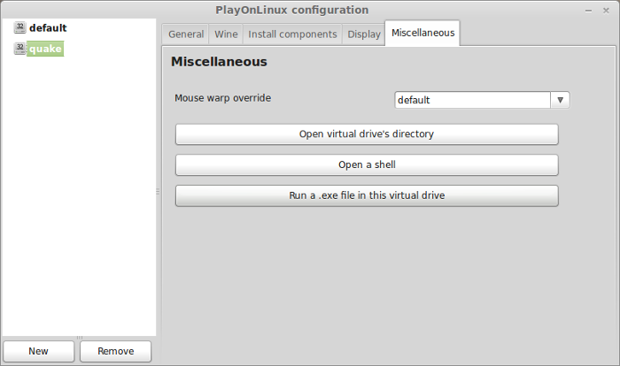Expand the Mouse warp override dropdown arrow
Viewport: 620px width, 366px height.
[560, 100]
